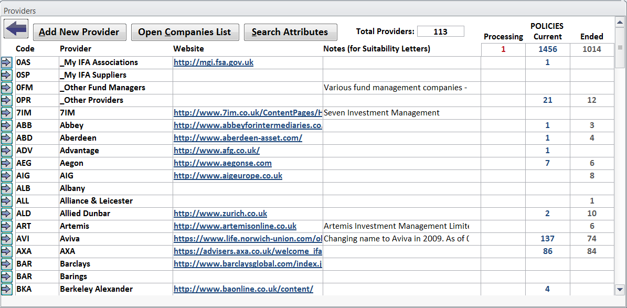Viewport: 627px width, 308px height.
Task: Click Aviva's current policies value 137
Action: tap(547, 239)
